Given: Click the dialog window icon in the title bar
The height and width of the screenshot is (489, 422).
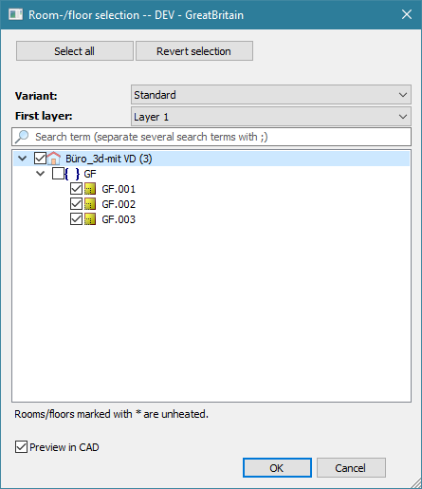Looking at the screenshot, I should coord(15,14).
